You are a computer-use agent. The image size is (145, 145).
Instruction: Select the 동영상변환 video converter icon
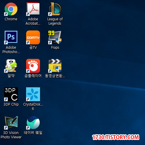pos(55,66)
